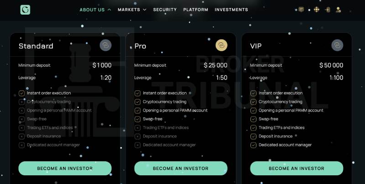Click the language globe icon

[x=316, y=10]
